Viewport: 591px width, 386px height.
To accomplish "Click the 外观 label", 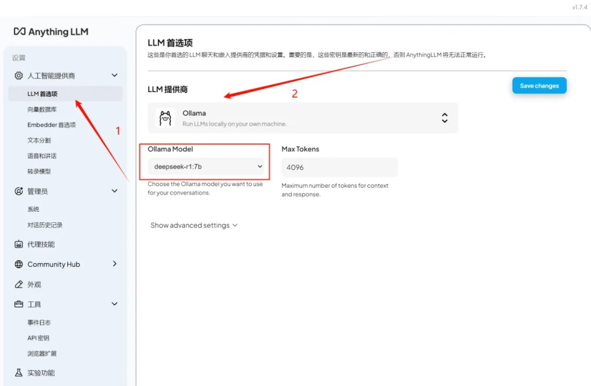I will point(34,284).
